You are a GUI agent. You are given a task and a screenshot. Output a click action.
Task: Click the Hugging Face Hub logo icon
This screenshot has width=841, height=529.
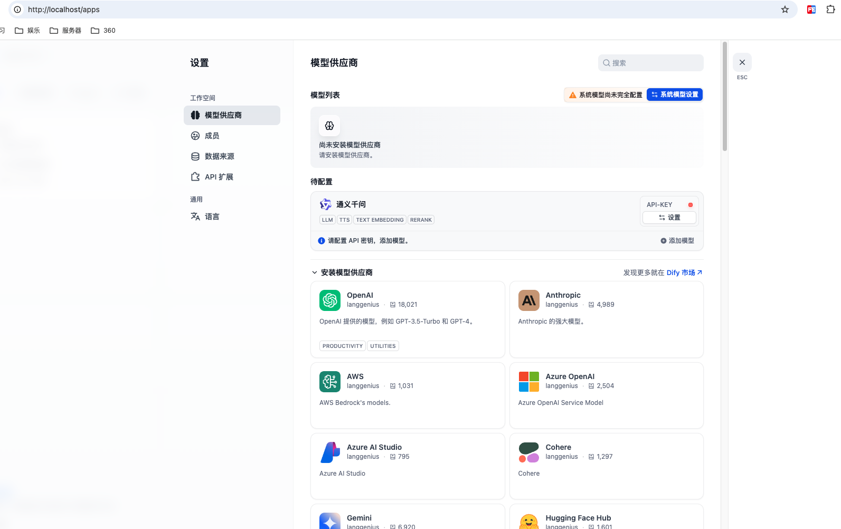click(x=529, y=521)
